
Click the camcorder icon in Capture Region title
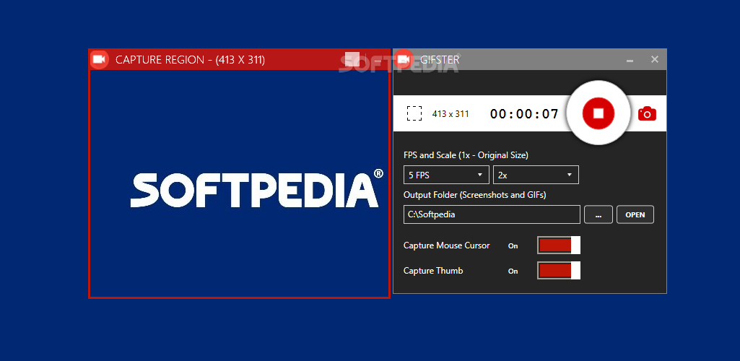click(x=99, y=59)
